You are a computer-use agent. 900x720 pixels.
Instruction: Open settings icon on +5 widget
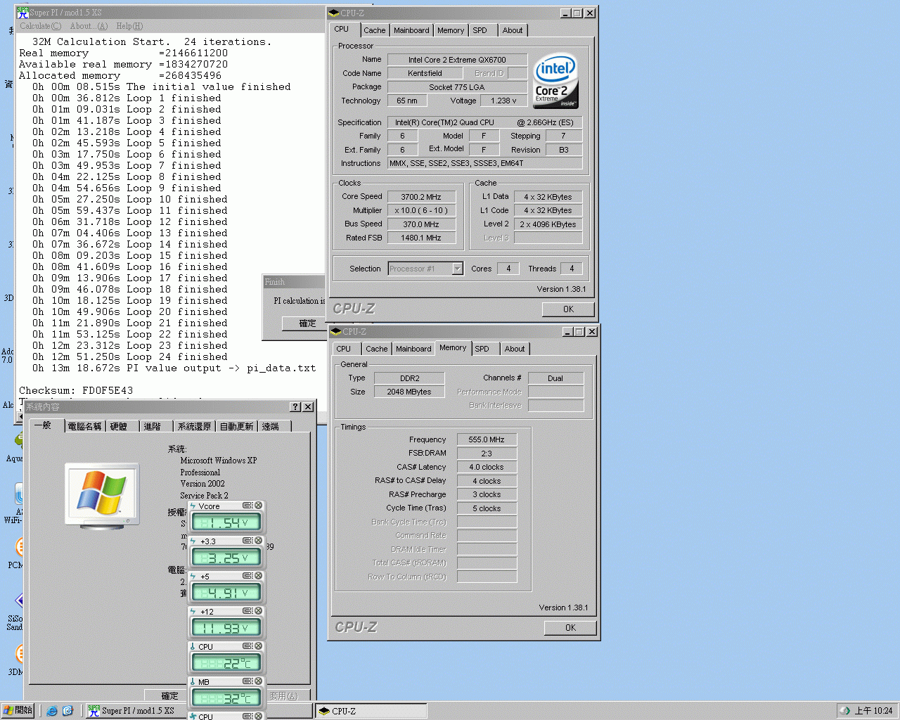pos(247,576)
